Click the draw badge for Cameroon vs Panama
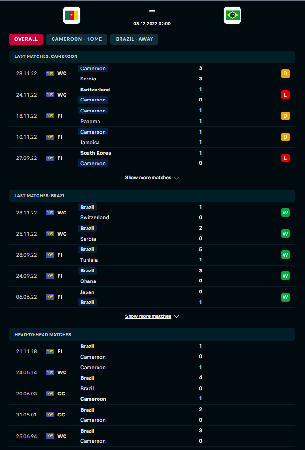The width and height of the screenshot is (305, 450). (285, 116)
